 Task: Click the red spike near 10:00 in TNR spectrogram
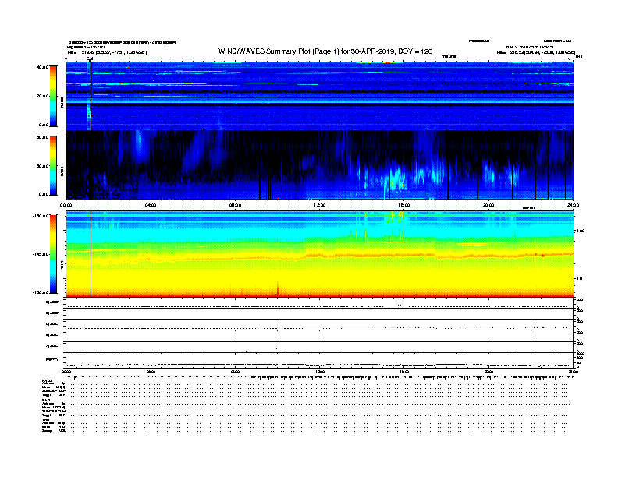point(278,289)
